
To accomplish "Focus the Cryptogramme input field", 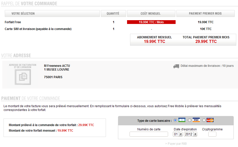I will point(212,134).
